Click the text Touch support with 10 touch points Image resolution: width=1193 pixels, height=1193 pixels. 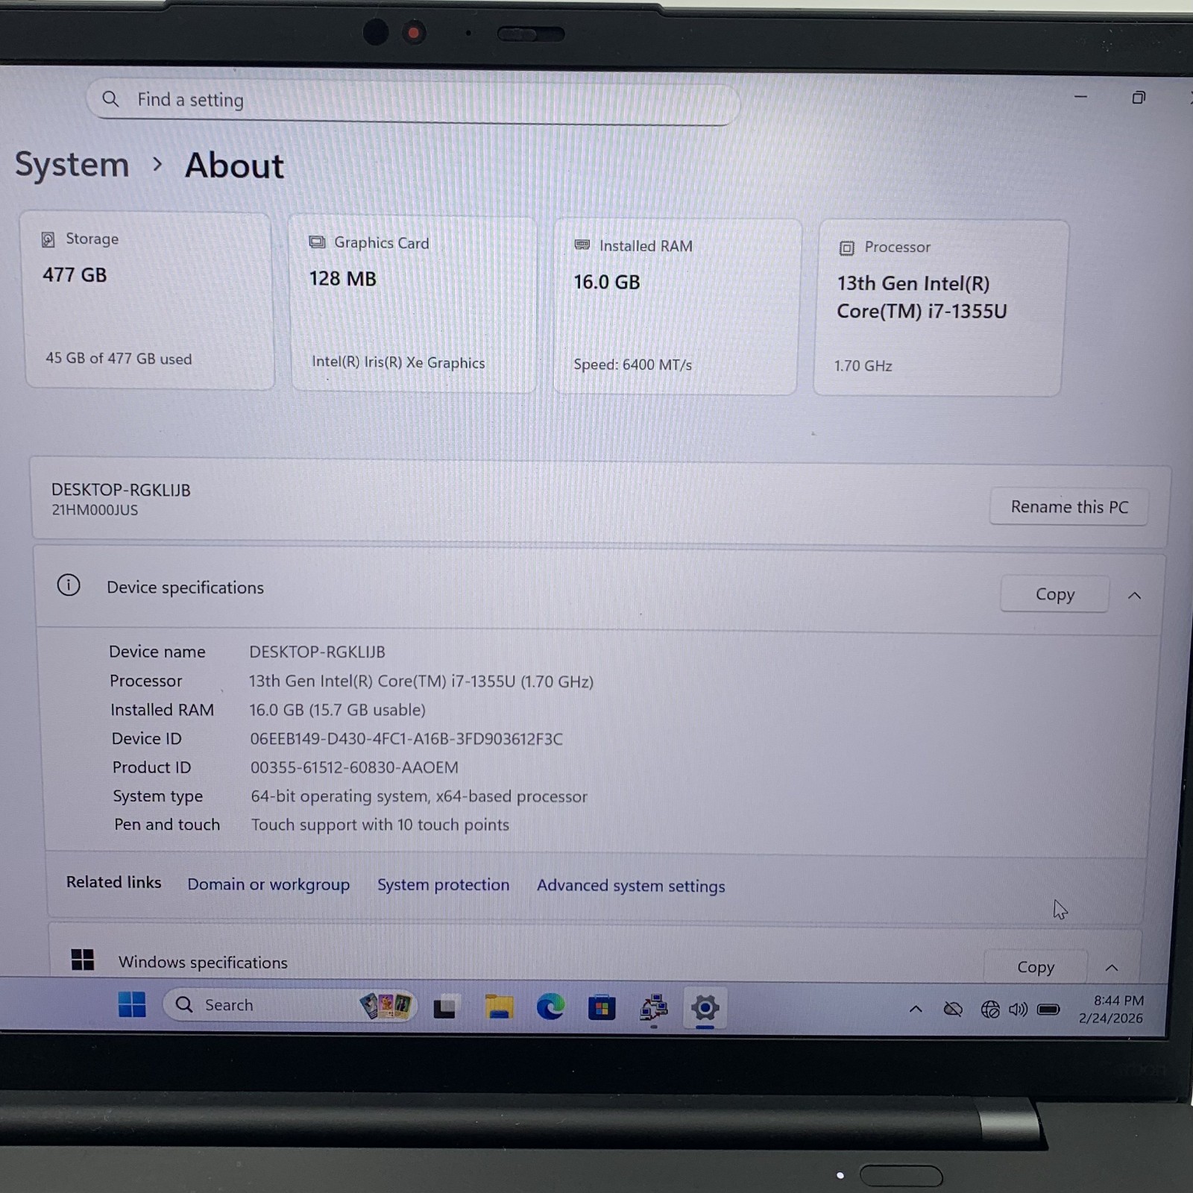coord(380,825)
